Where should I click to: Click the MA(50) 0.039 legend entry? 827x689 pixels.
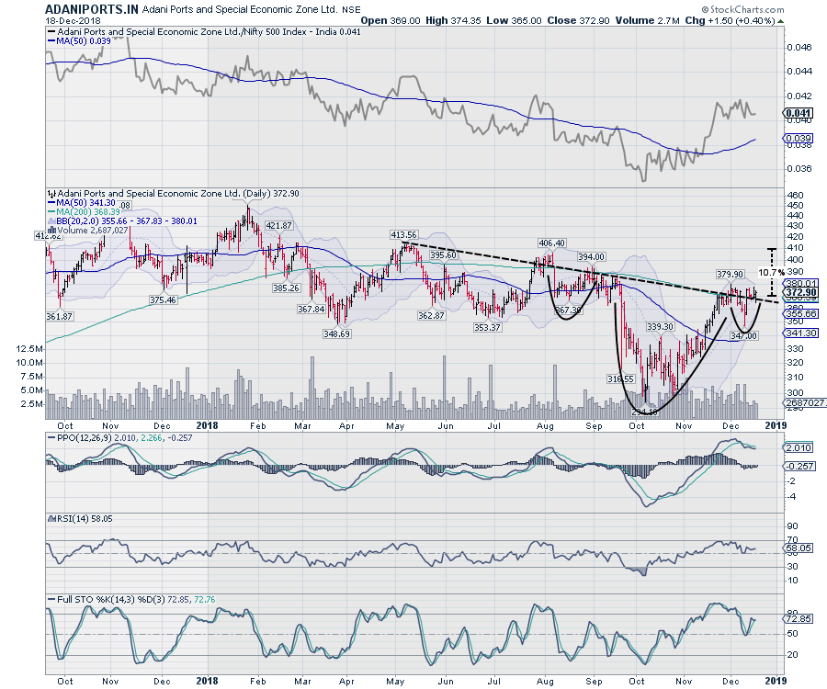(79, 41)
